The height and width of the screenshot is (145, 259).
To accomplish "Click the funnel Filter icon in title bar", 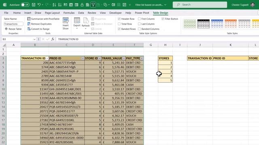I will [93, 5].
